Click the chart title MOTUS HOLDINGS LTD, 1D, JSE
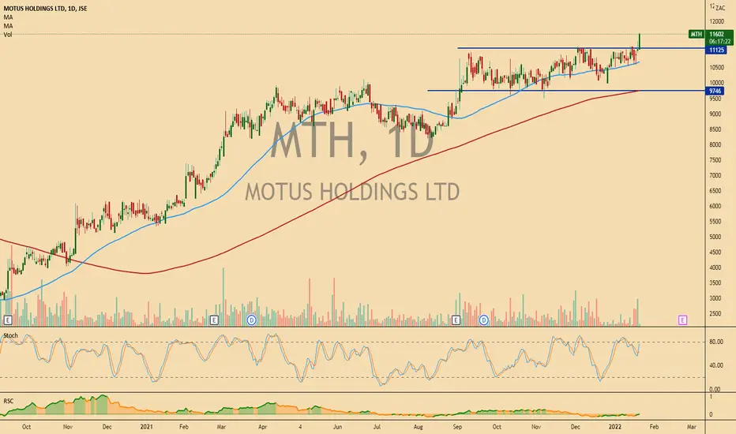Screen dimensions: 736x434 (x=45, y=9)
